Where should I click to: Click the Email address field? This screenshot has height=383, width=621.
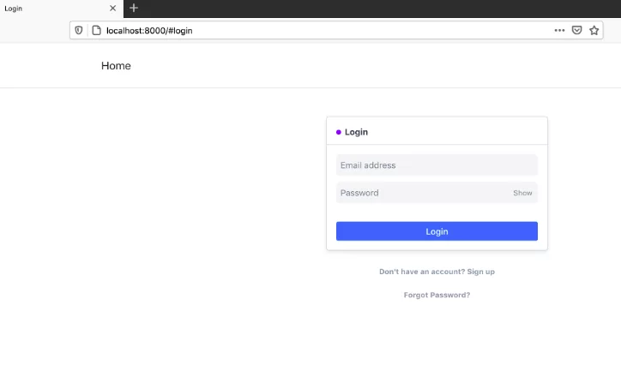437,165
